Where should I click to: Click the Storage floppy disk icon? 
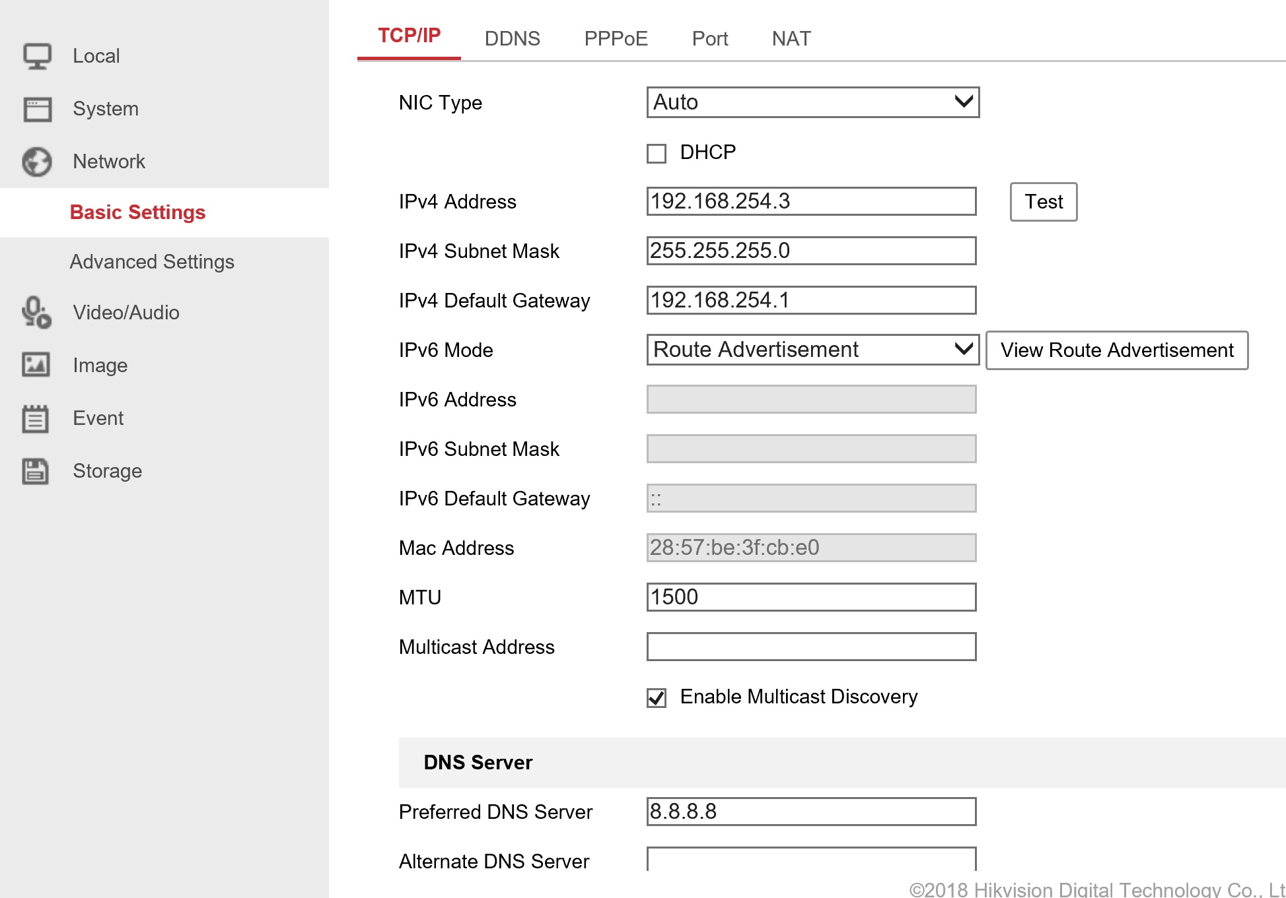tap(36, 471)
